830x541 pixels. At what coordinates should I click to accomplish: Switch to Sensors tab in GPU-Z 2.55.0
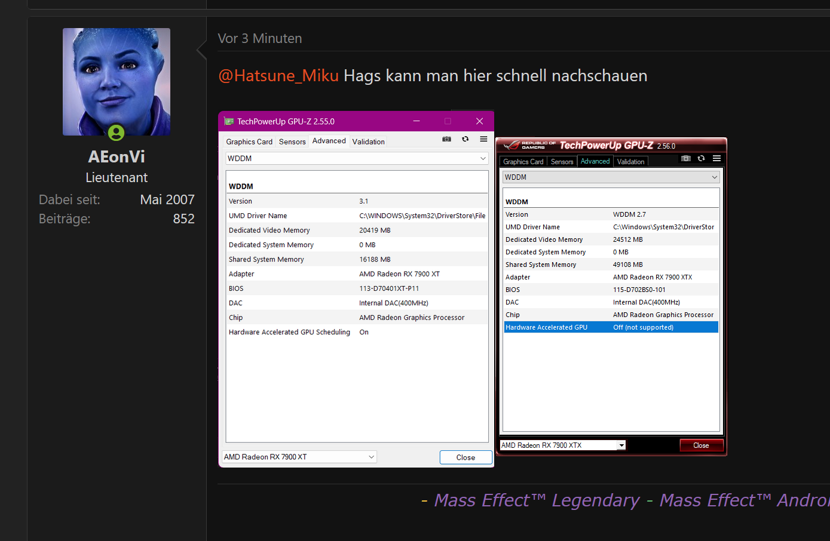(292, 142)
